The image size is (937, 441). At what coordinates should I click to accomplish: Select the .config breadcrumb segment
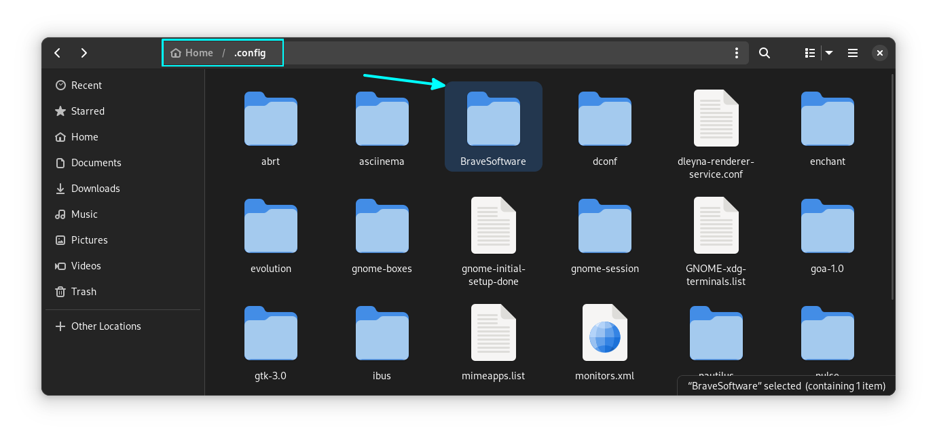[x=250, y=52]
